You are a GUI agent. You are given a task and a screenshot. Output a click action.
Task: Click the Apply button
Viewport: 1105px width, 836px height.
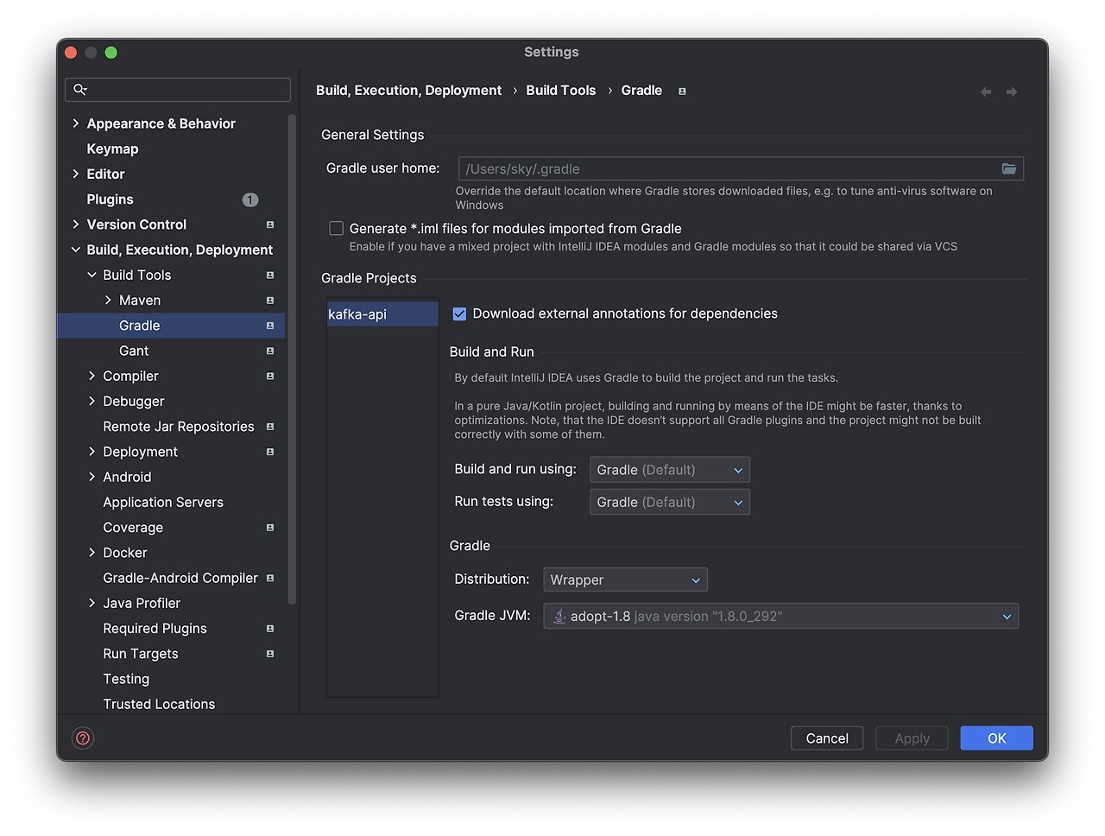coord(912,738)
